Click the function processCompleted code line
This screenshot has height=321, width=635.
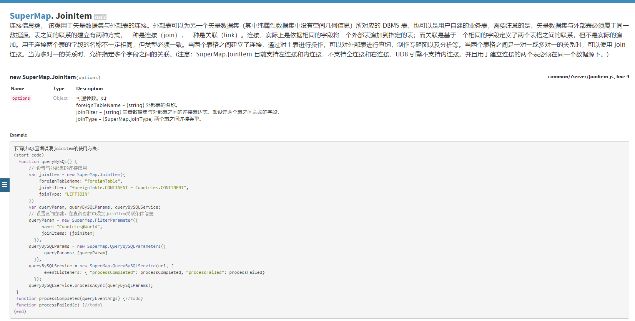tap(80, 298)
